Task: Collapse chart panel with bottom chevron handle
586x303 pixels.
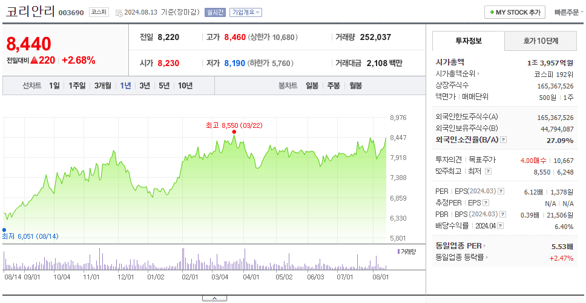Action: pos(214,298)
